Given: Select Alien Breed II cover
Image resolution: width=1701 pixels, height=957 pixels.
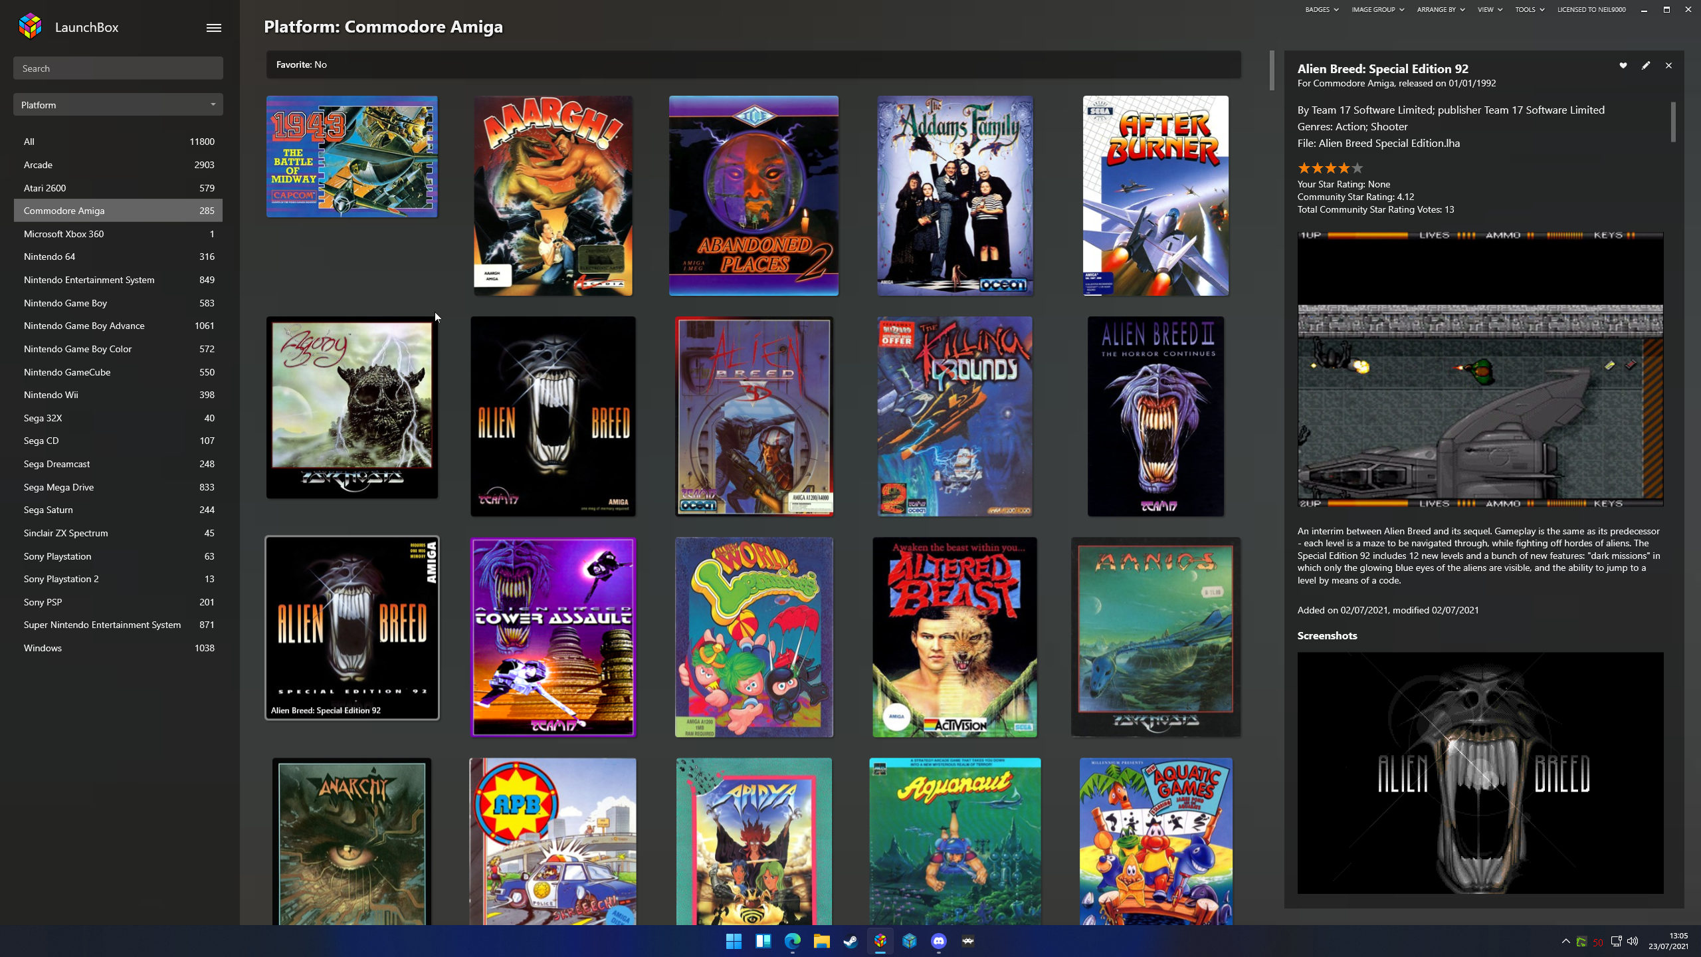Looking at the screenshot, I should 1155,416.
